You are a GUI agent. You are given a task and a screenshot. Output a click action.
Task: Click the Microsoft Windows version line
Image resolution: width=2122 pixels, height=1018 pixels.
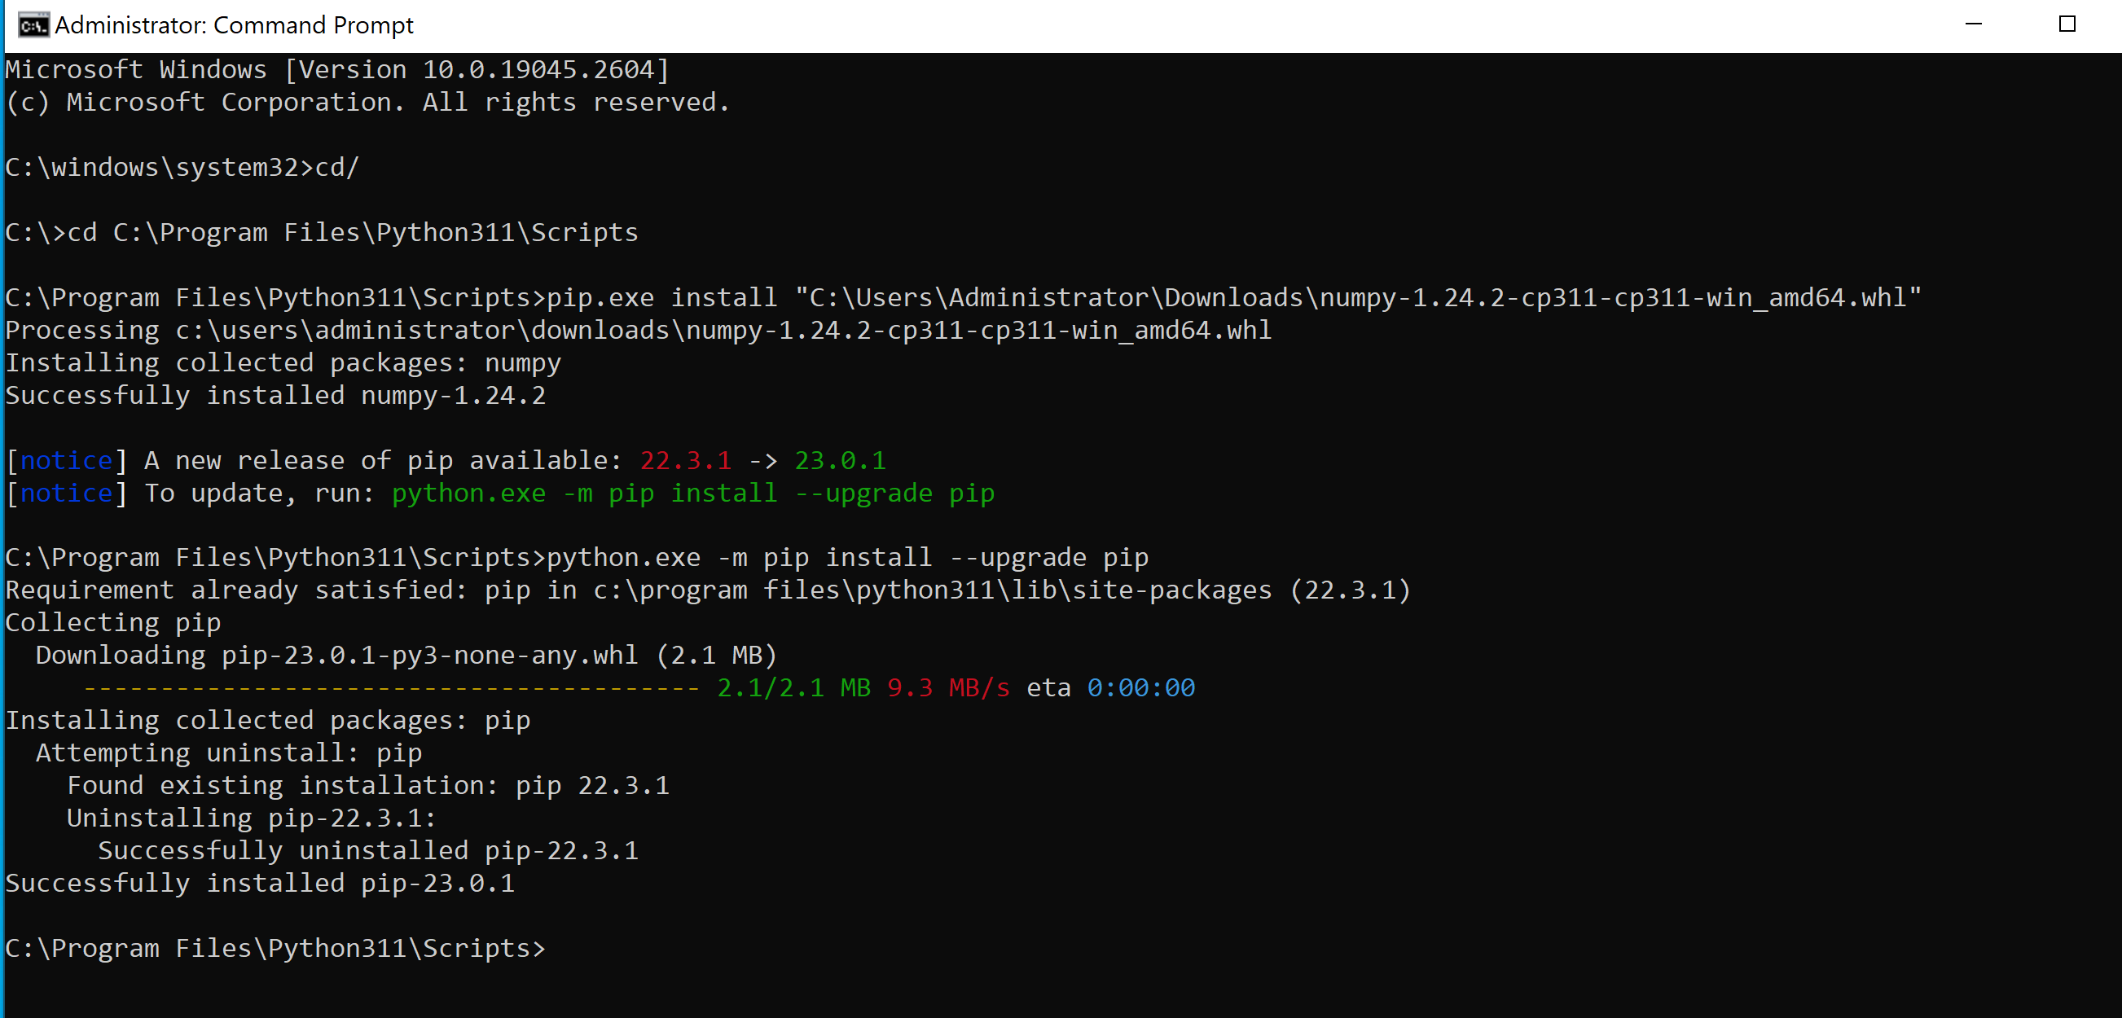(337, 70)
